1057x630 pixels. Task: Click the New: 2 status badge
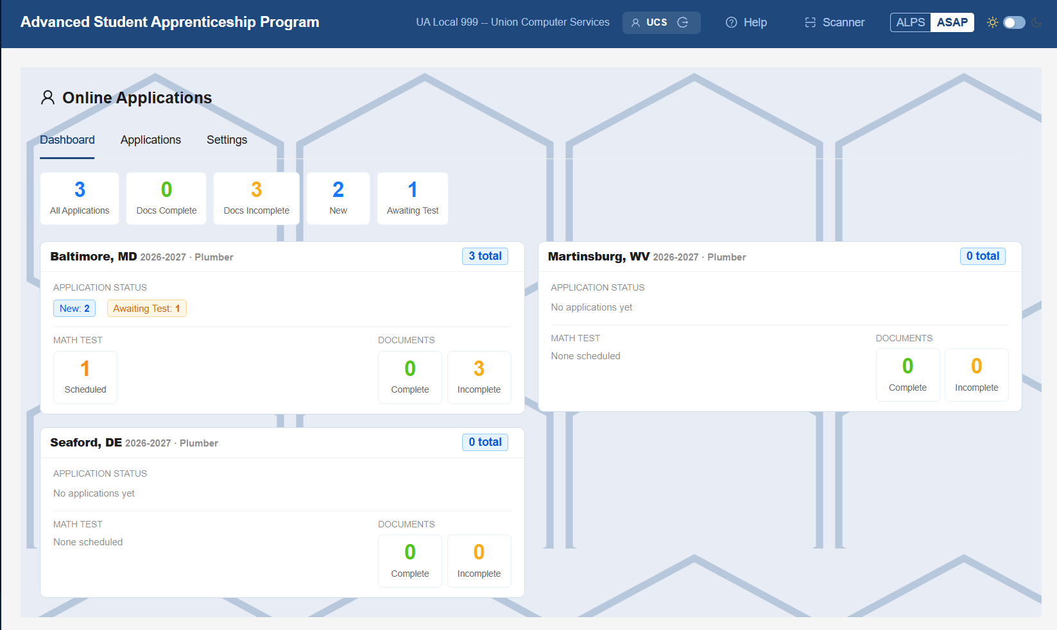click(74, 309)
